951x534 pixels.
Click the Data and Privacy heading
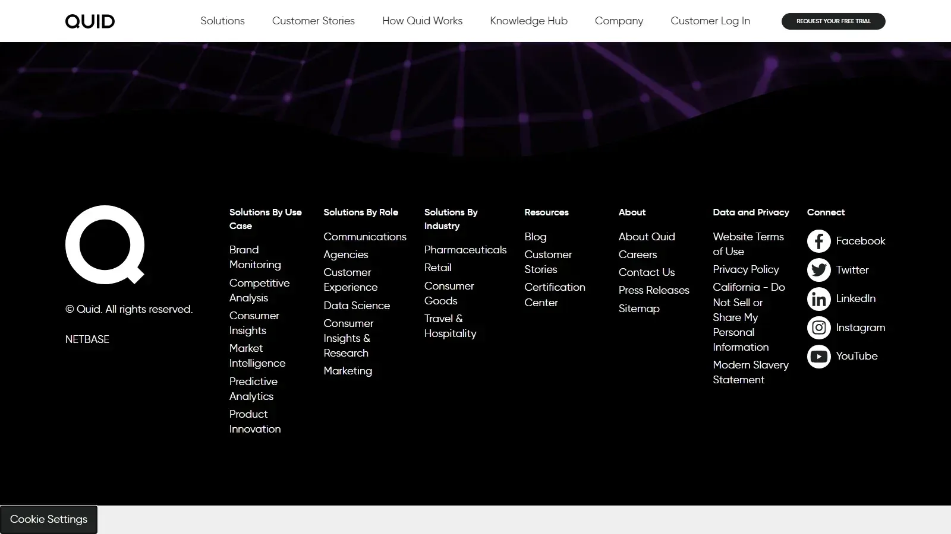click(x=751, y=212)
